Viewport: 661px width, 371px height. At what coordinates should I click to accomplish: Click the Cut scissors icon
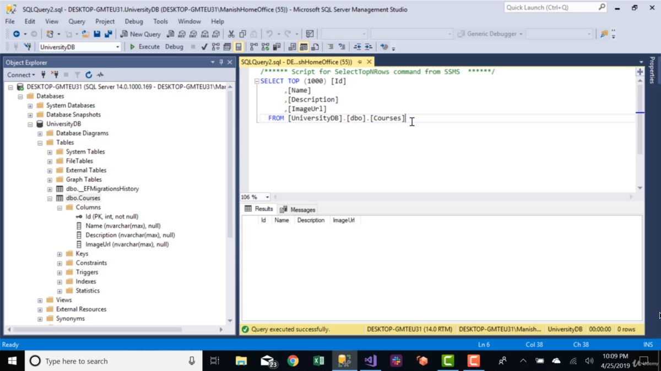click(x=231, y=34)
